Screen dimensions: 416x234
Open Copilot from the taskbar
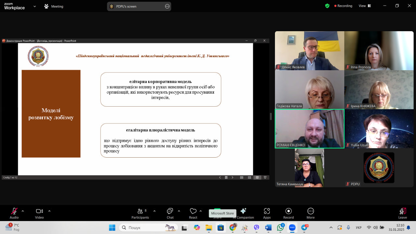pyautogui.click(x=197, y=227)
